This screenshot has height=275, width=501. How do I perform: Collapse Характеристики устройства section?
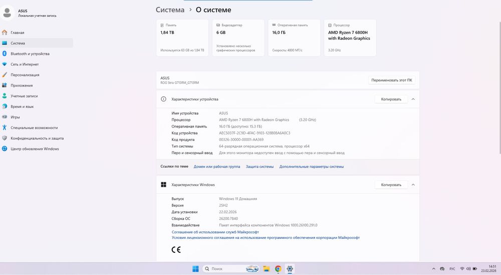(413, 99)
